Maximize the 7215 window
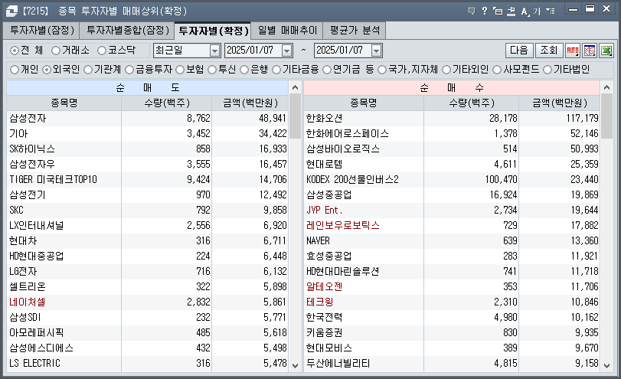This screenshot has height=379, width=621. (590, 8)
